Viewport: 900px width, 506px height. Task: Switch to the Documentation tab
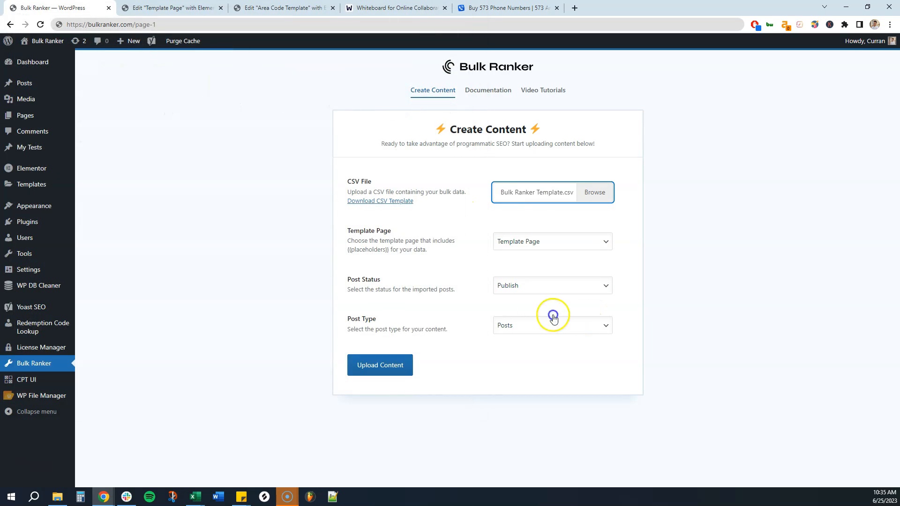(487, 90)
